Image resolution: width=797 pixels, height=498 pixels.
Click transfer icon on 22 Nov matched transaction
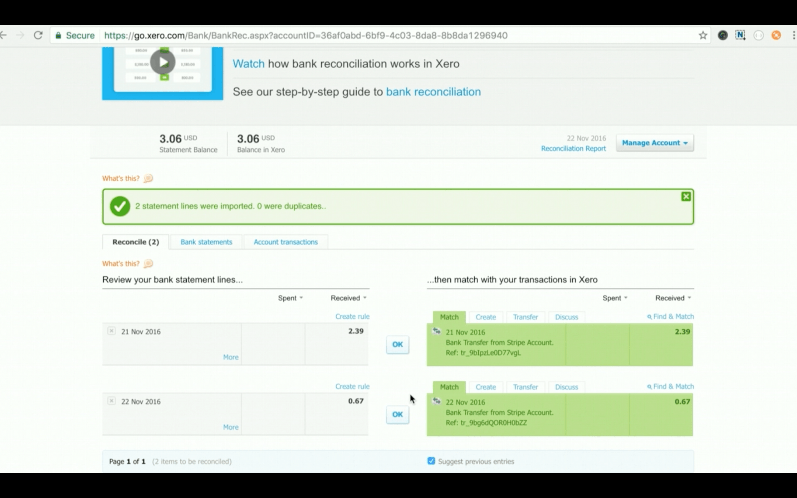click(x=437, y=401)
